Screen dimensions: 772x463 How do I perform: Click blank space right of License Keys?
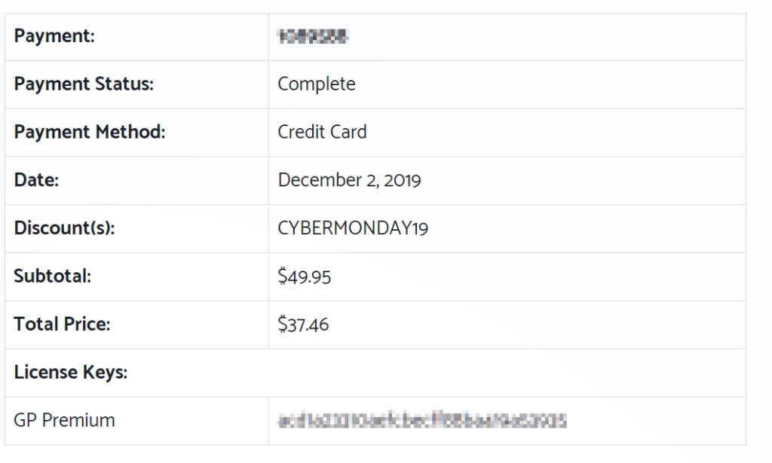point(437,373)
